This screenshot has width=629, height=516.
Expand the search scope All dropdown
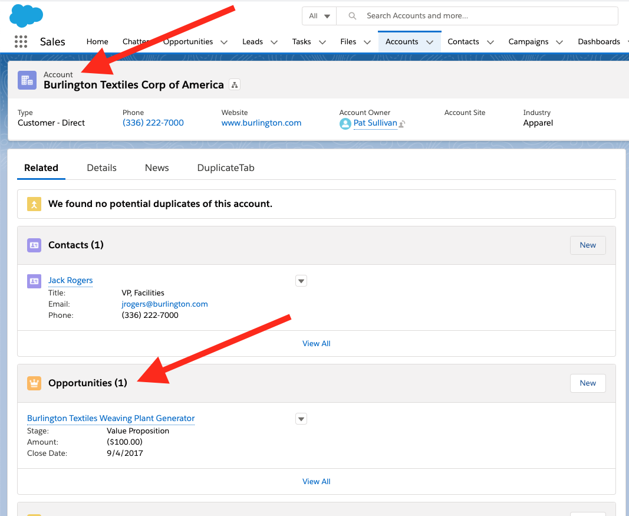[x=319, y=16]
